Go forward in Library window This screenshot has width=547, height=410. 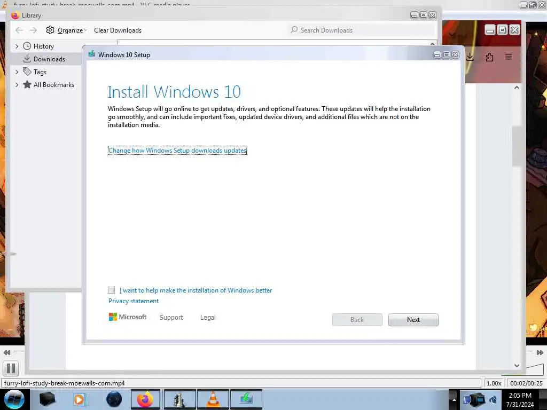click(33, 30)
